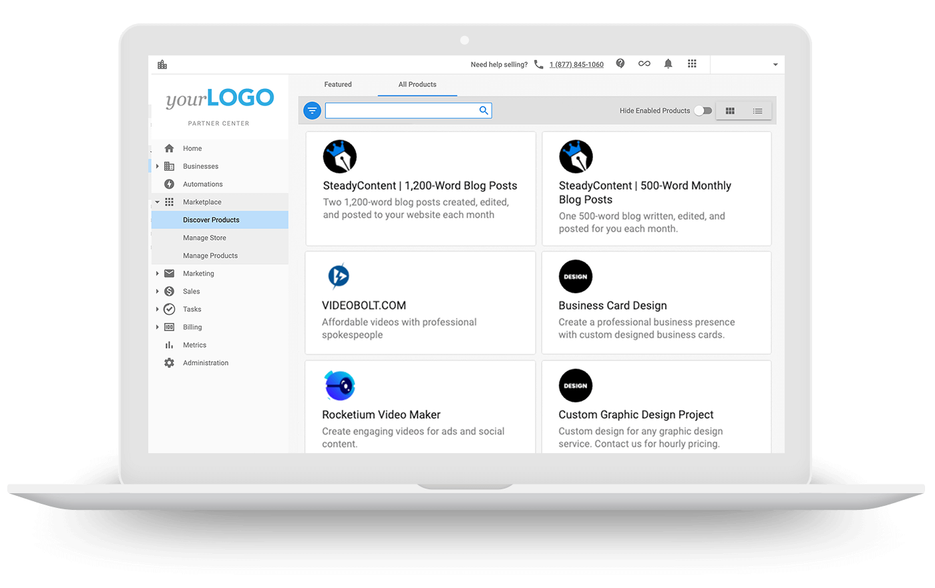The image size is (935, 588).
Task: Select the All Products tab
Action: [x=417, y=84]
